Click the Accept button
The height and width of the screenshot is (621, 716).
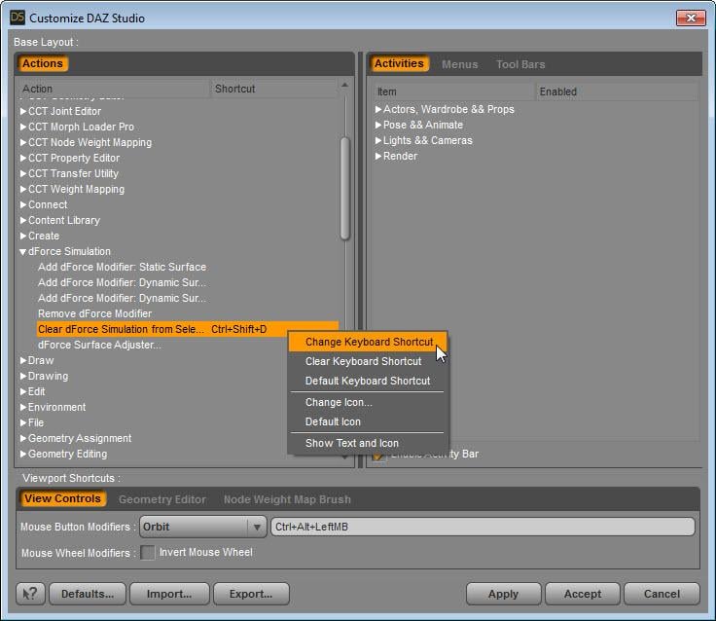pyautogui.click(x=582, y=594)
